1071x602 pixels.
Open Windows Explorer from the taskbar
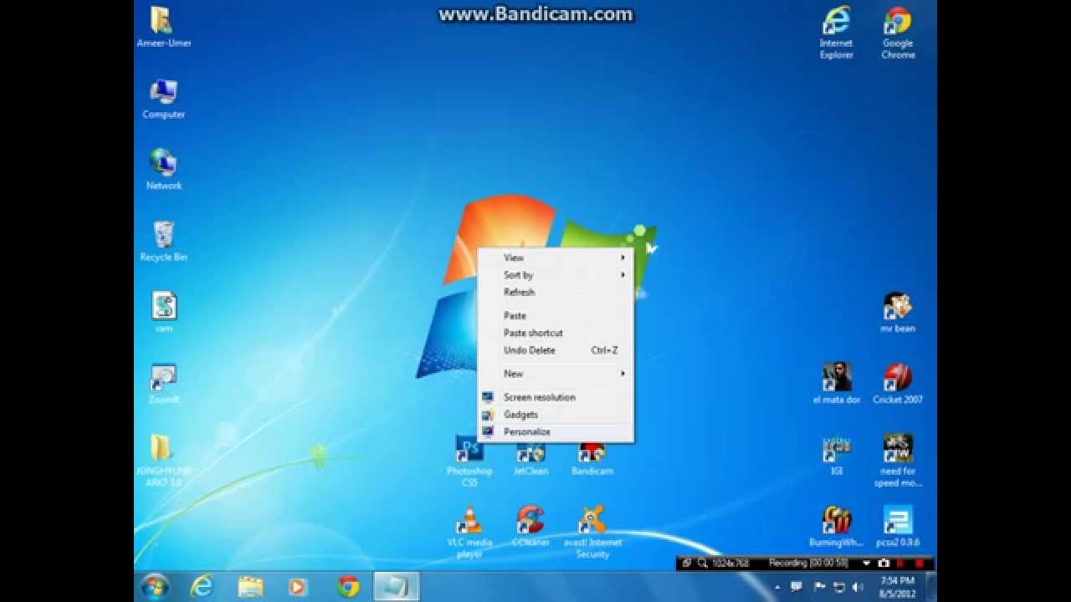point(250,587)
